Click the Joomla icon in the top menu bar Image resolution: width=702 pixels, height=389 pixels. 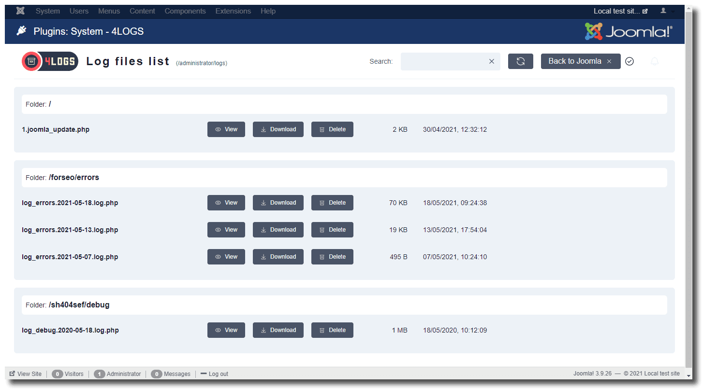pos(20,11)
